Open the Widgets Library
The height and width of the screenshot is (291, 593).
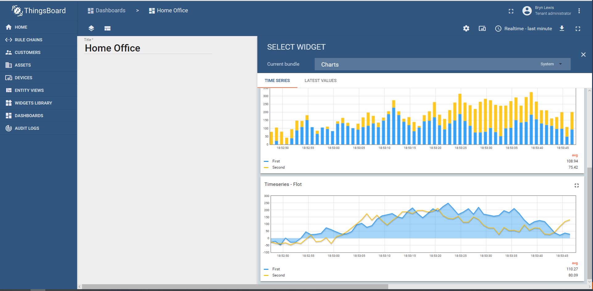pos(33,103)
